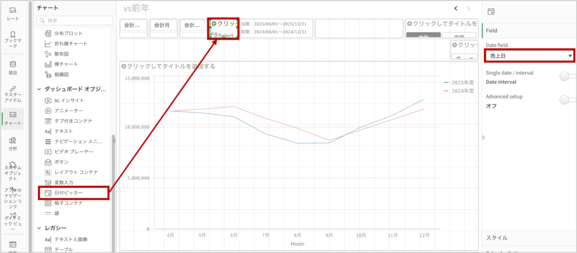This screenshot has width=577, height=253.
Task: Toggle the Advanced setup switch
Action: point(567,100)
